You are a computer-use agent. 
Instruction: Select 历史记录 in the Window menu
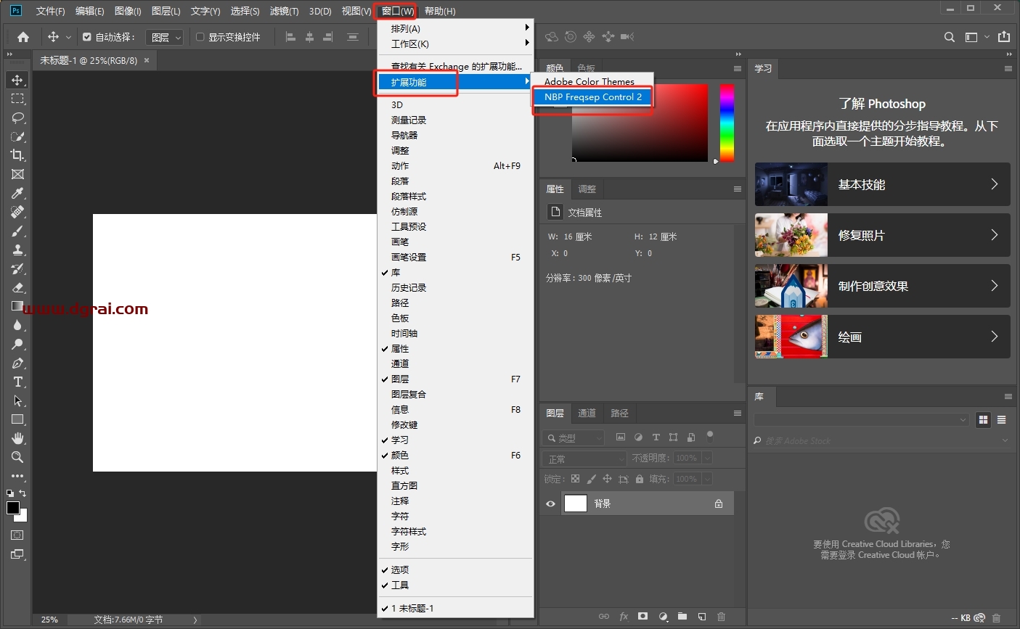point(455,288)
